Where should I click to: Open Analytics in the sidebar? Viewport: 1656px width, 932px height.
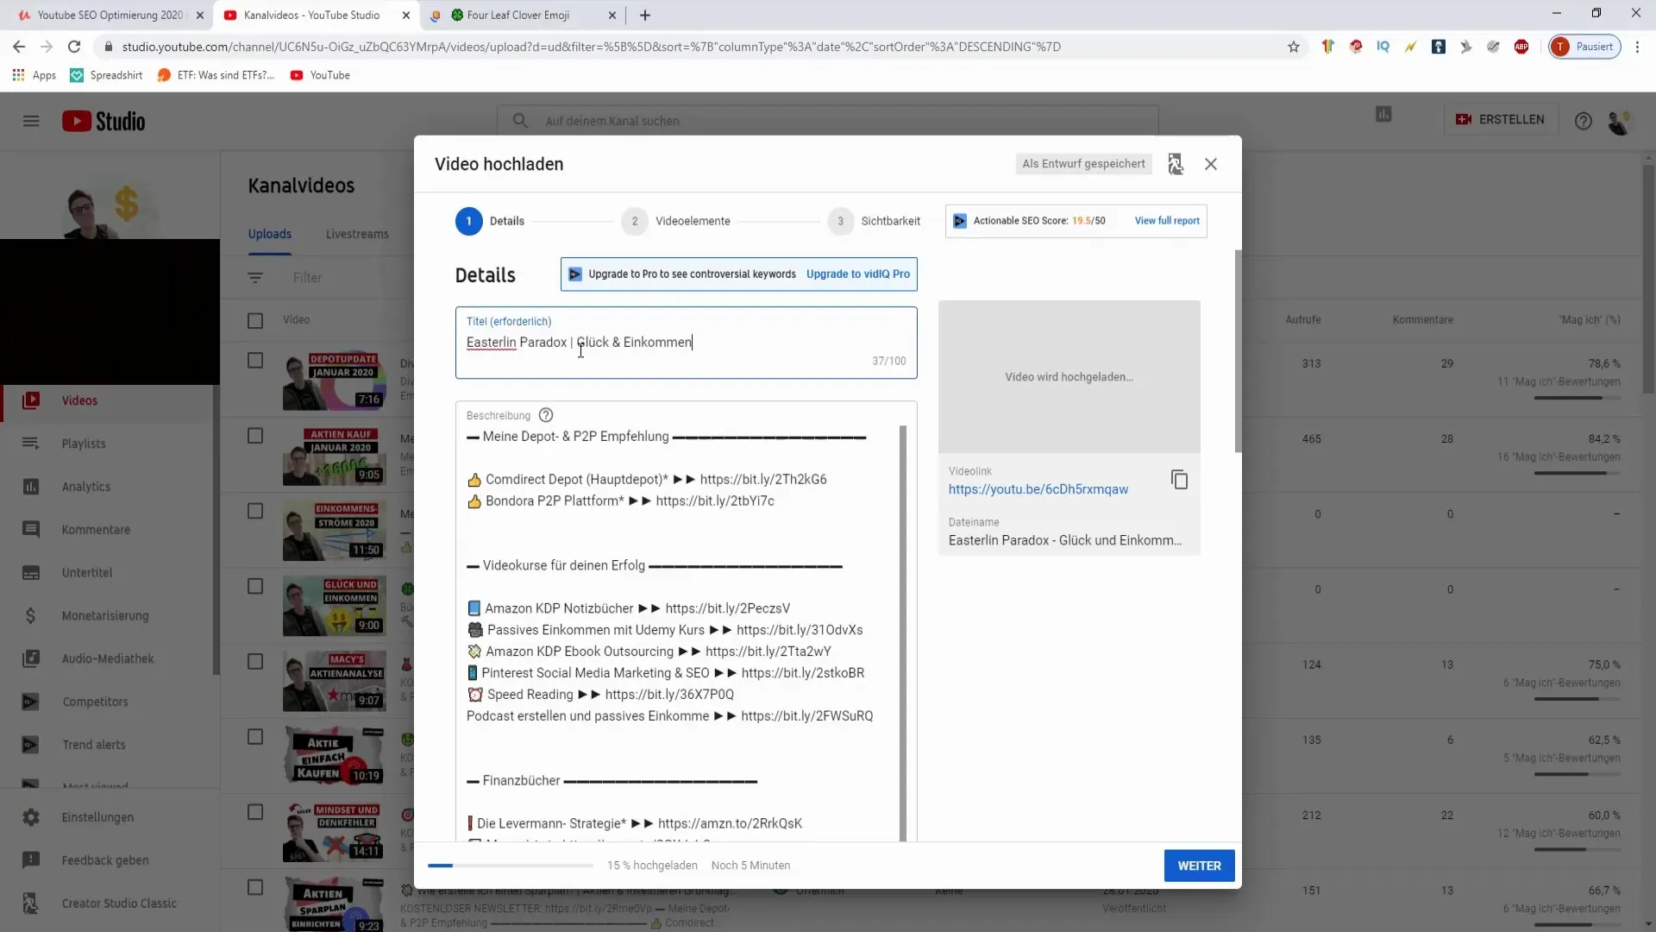click(86, 487)
